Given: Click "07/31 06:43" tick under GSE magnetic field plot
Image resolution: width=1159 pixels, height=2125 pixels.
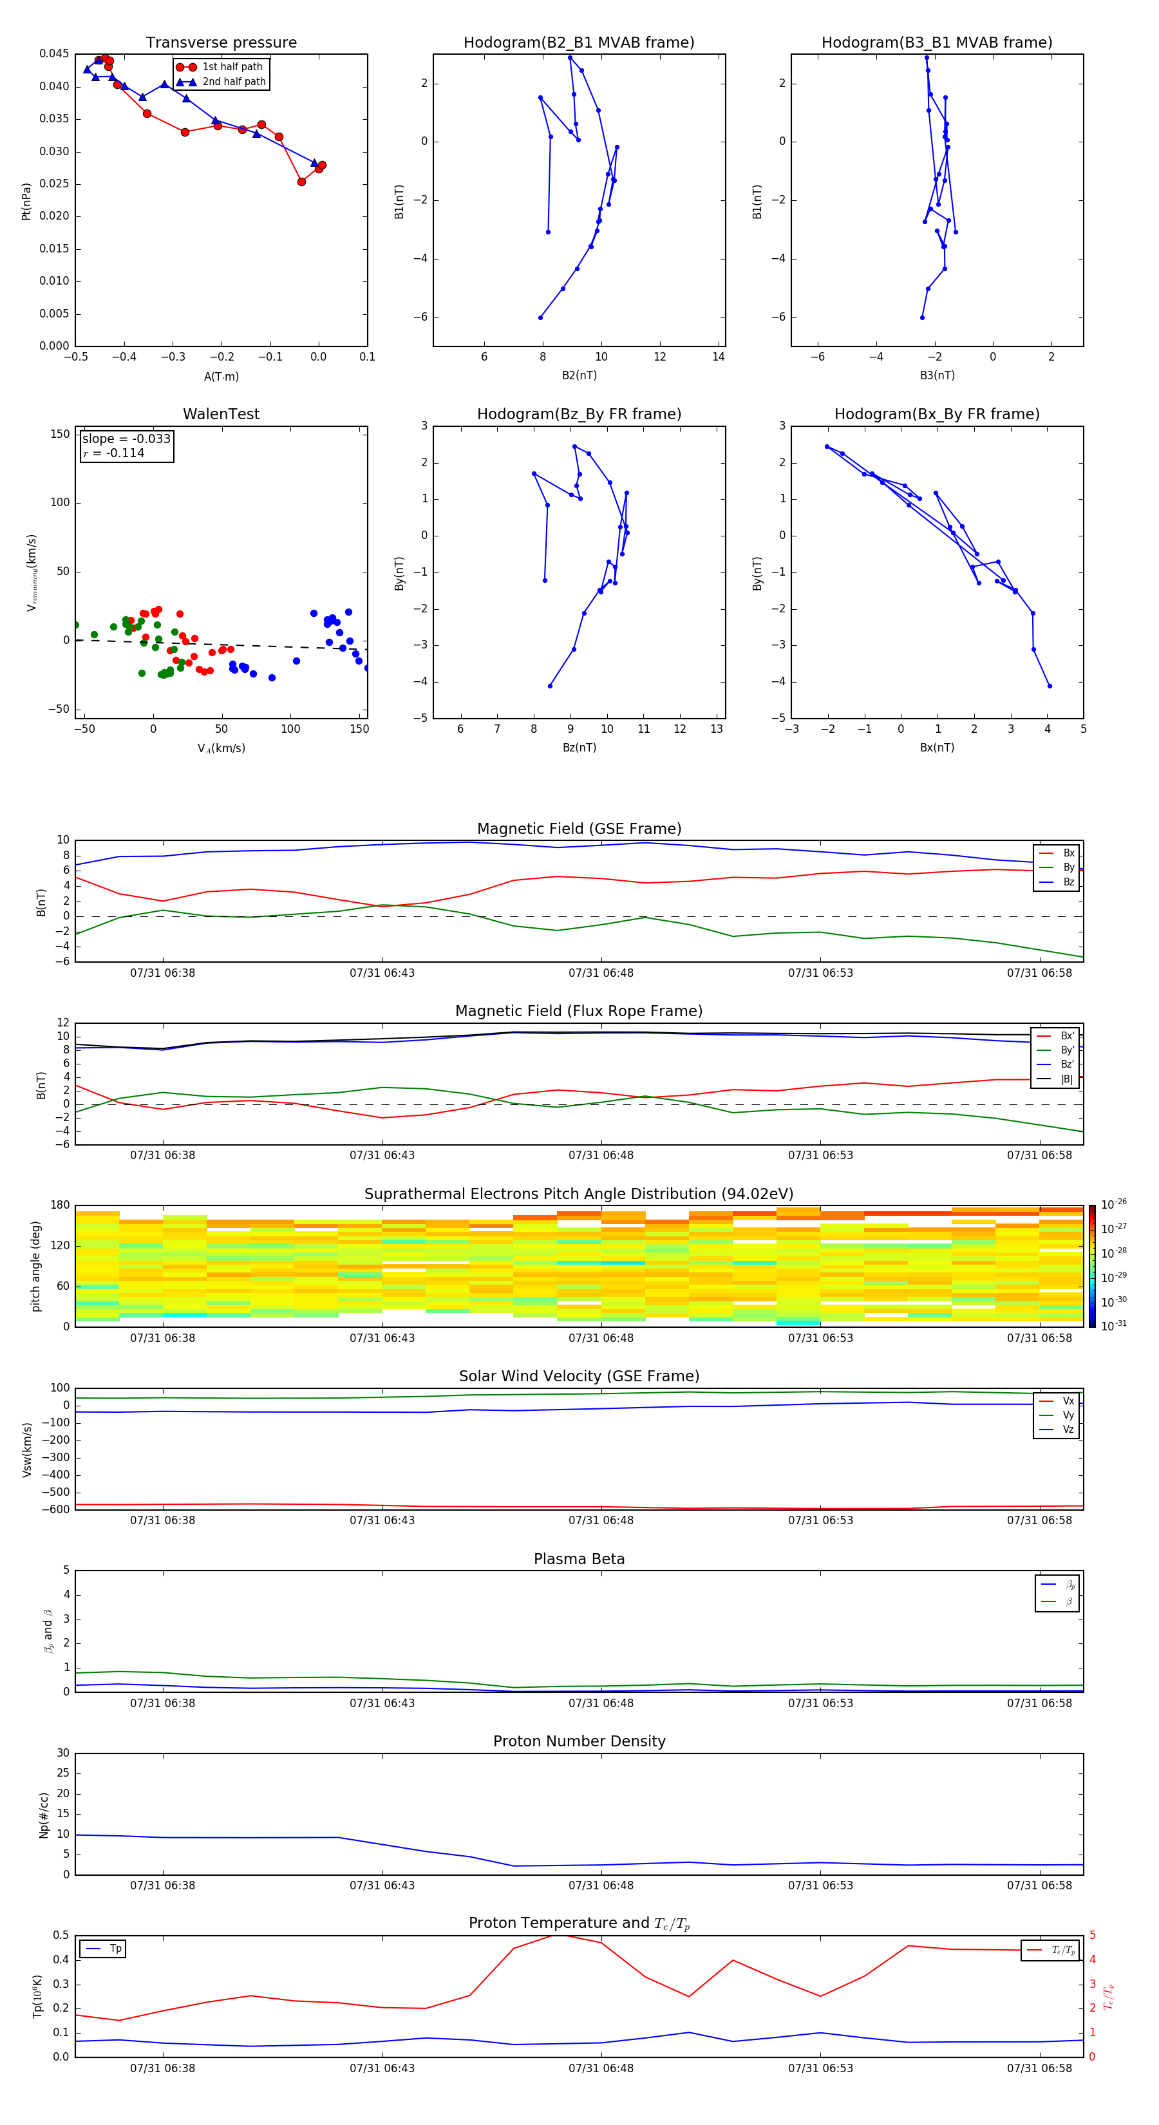Looking at the screenshot, I should pyautogui.click(x=382, y=972).
